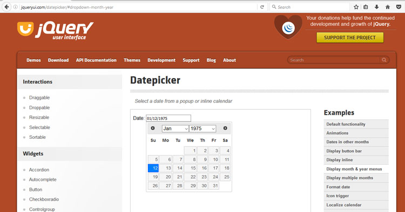
Task: Open the About menu item
Action: point(230,60)
